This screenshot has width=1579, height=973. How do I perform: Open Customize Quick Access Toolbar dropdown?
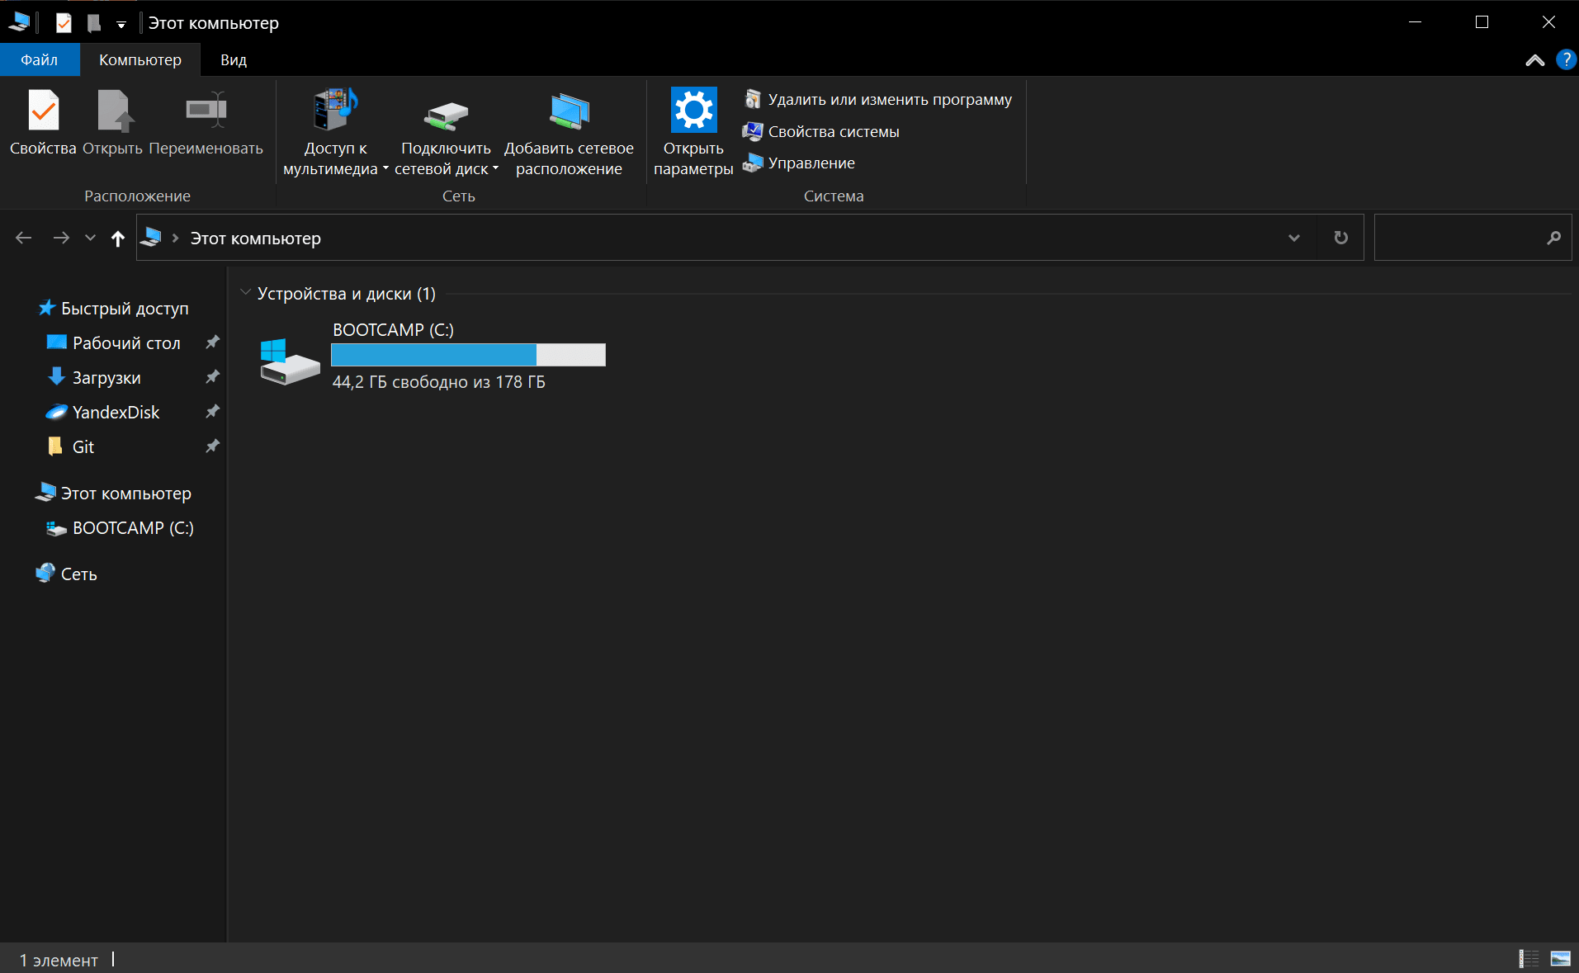point(121,25)
